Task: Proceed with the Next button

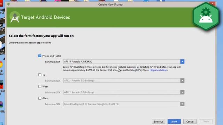Action: point(174,122)
